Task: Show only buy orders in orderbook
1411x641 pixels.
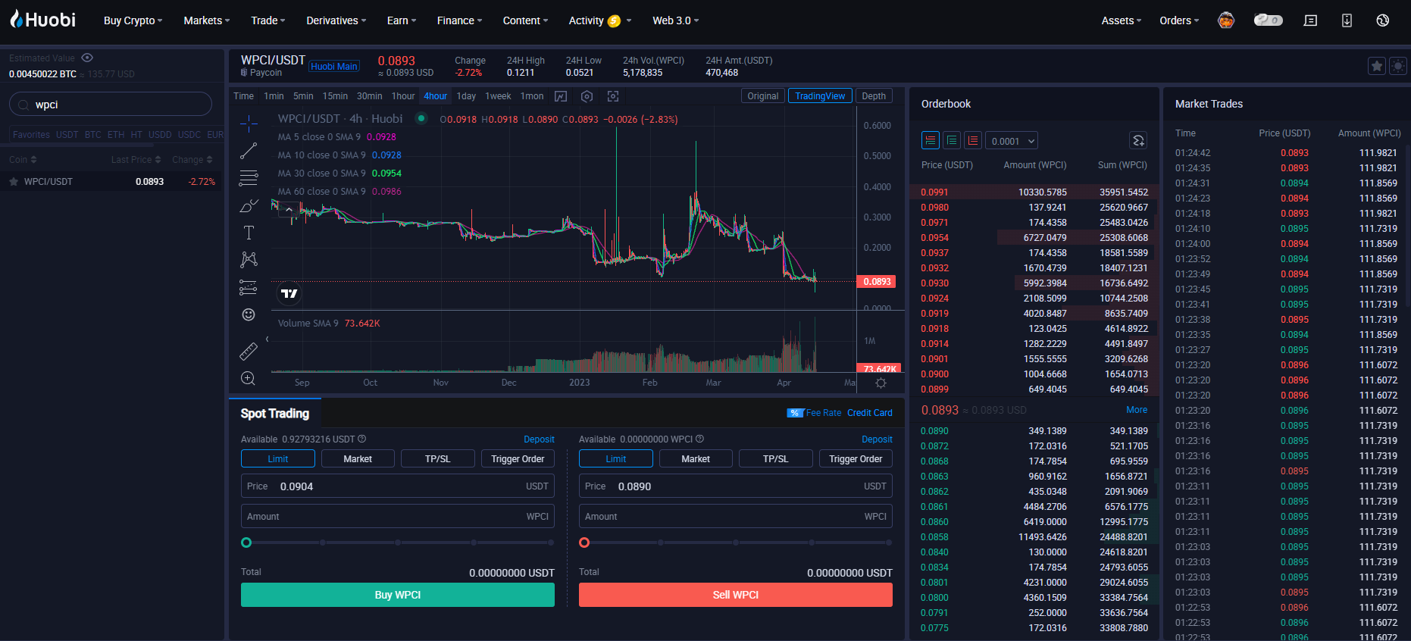Action: pos(952,140)
